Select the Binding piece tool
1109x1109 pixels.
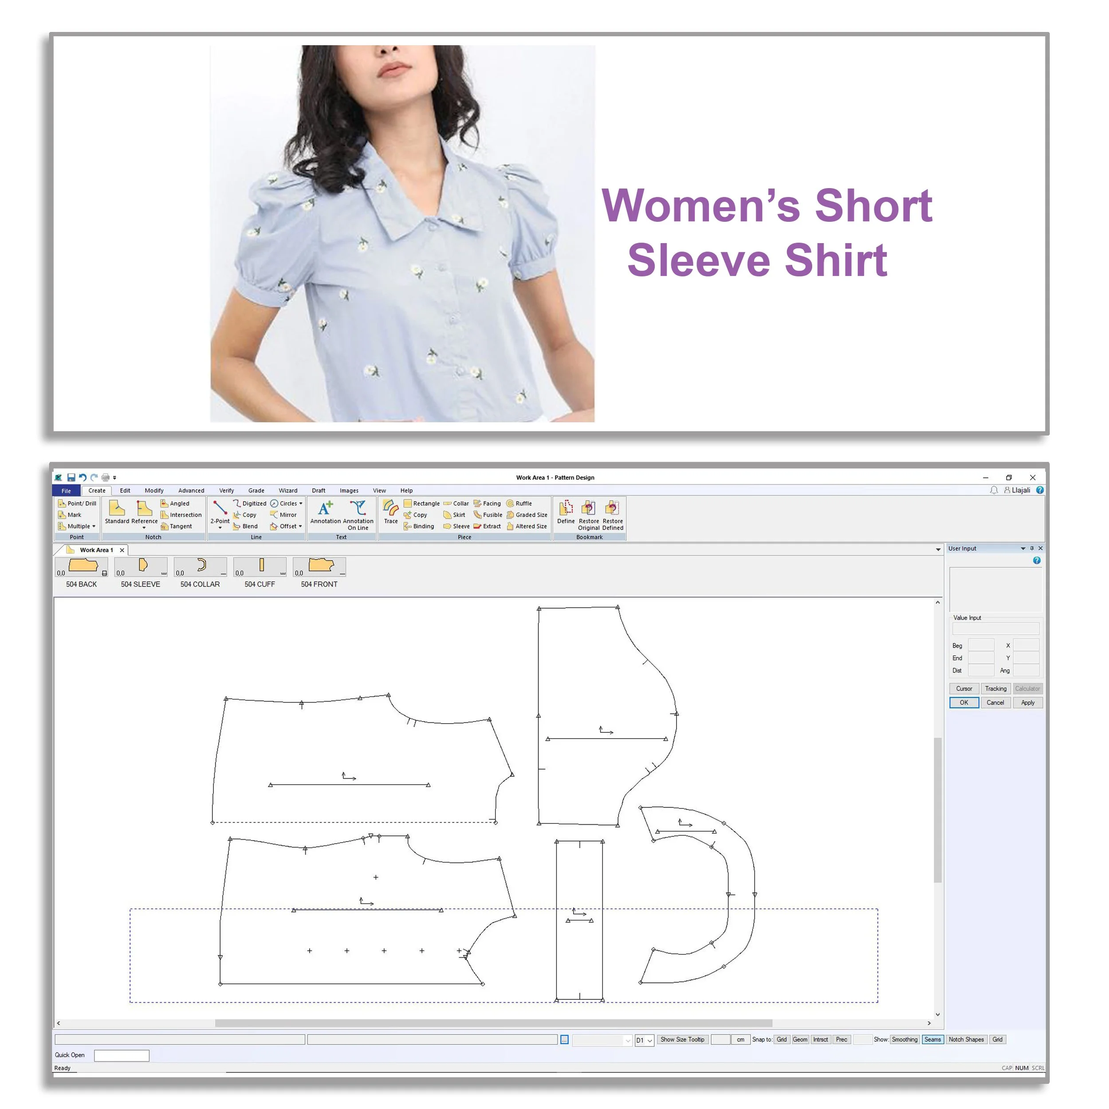(x=418, y=527)
